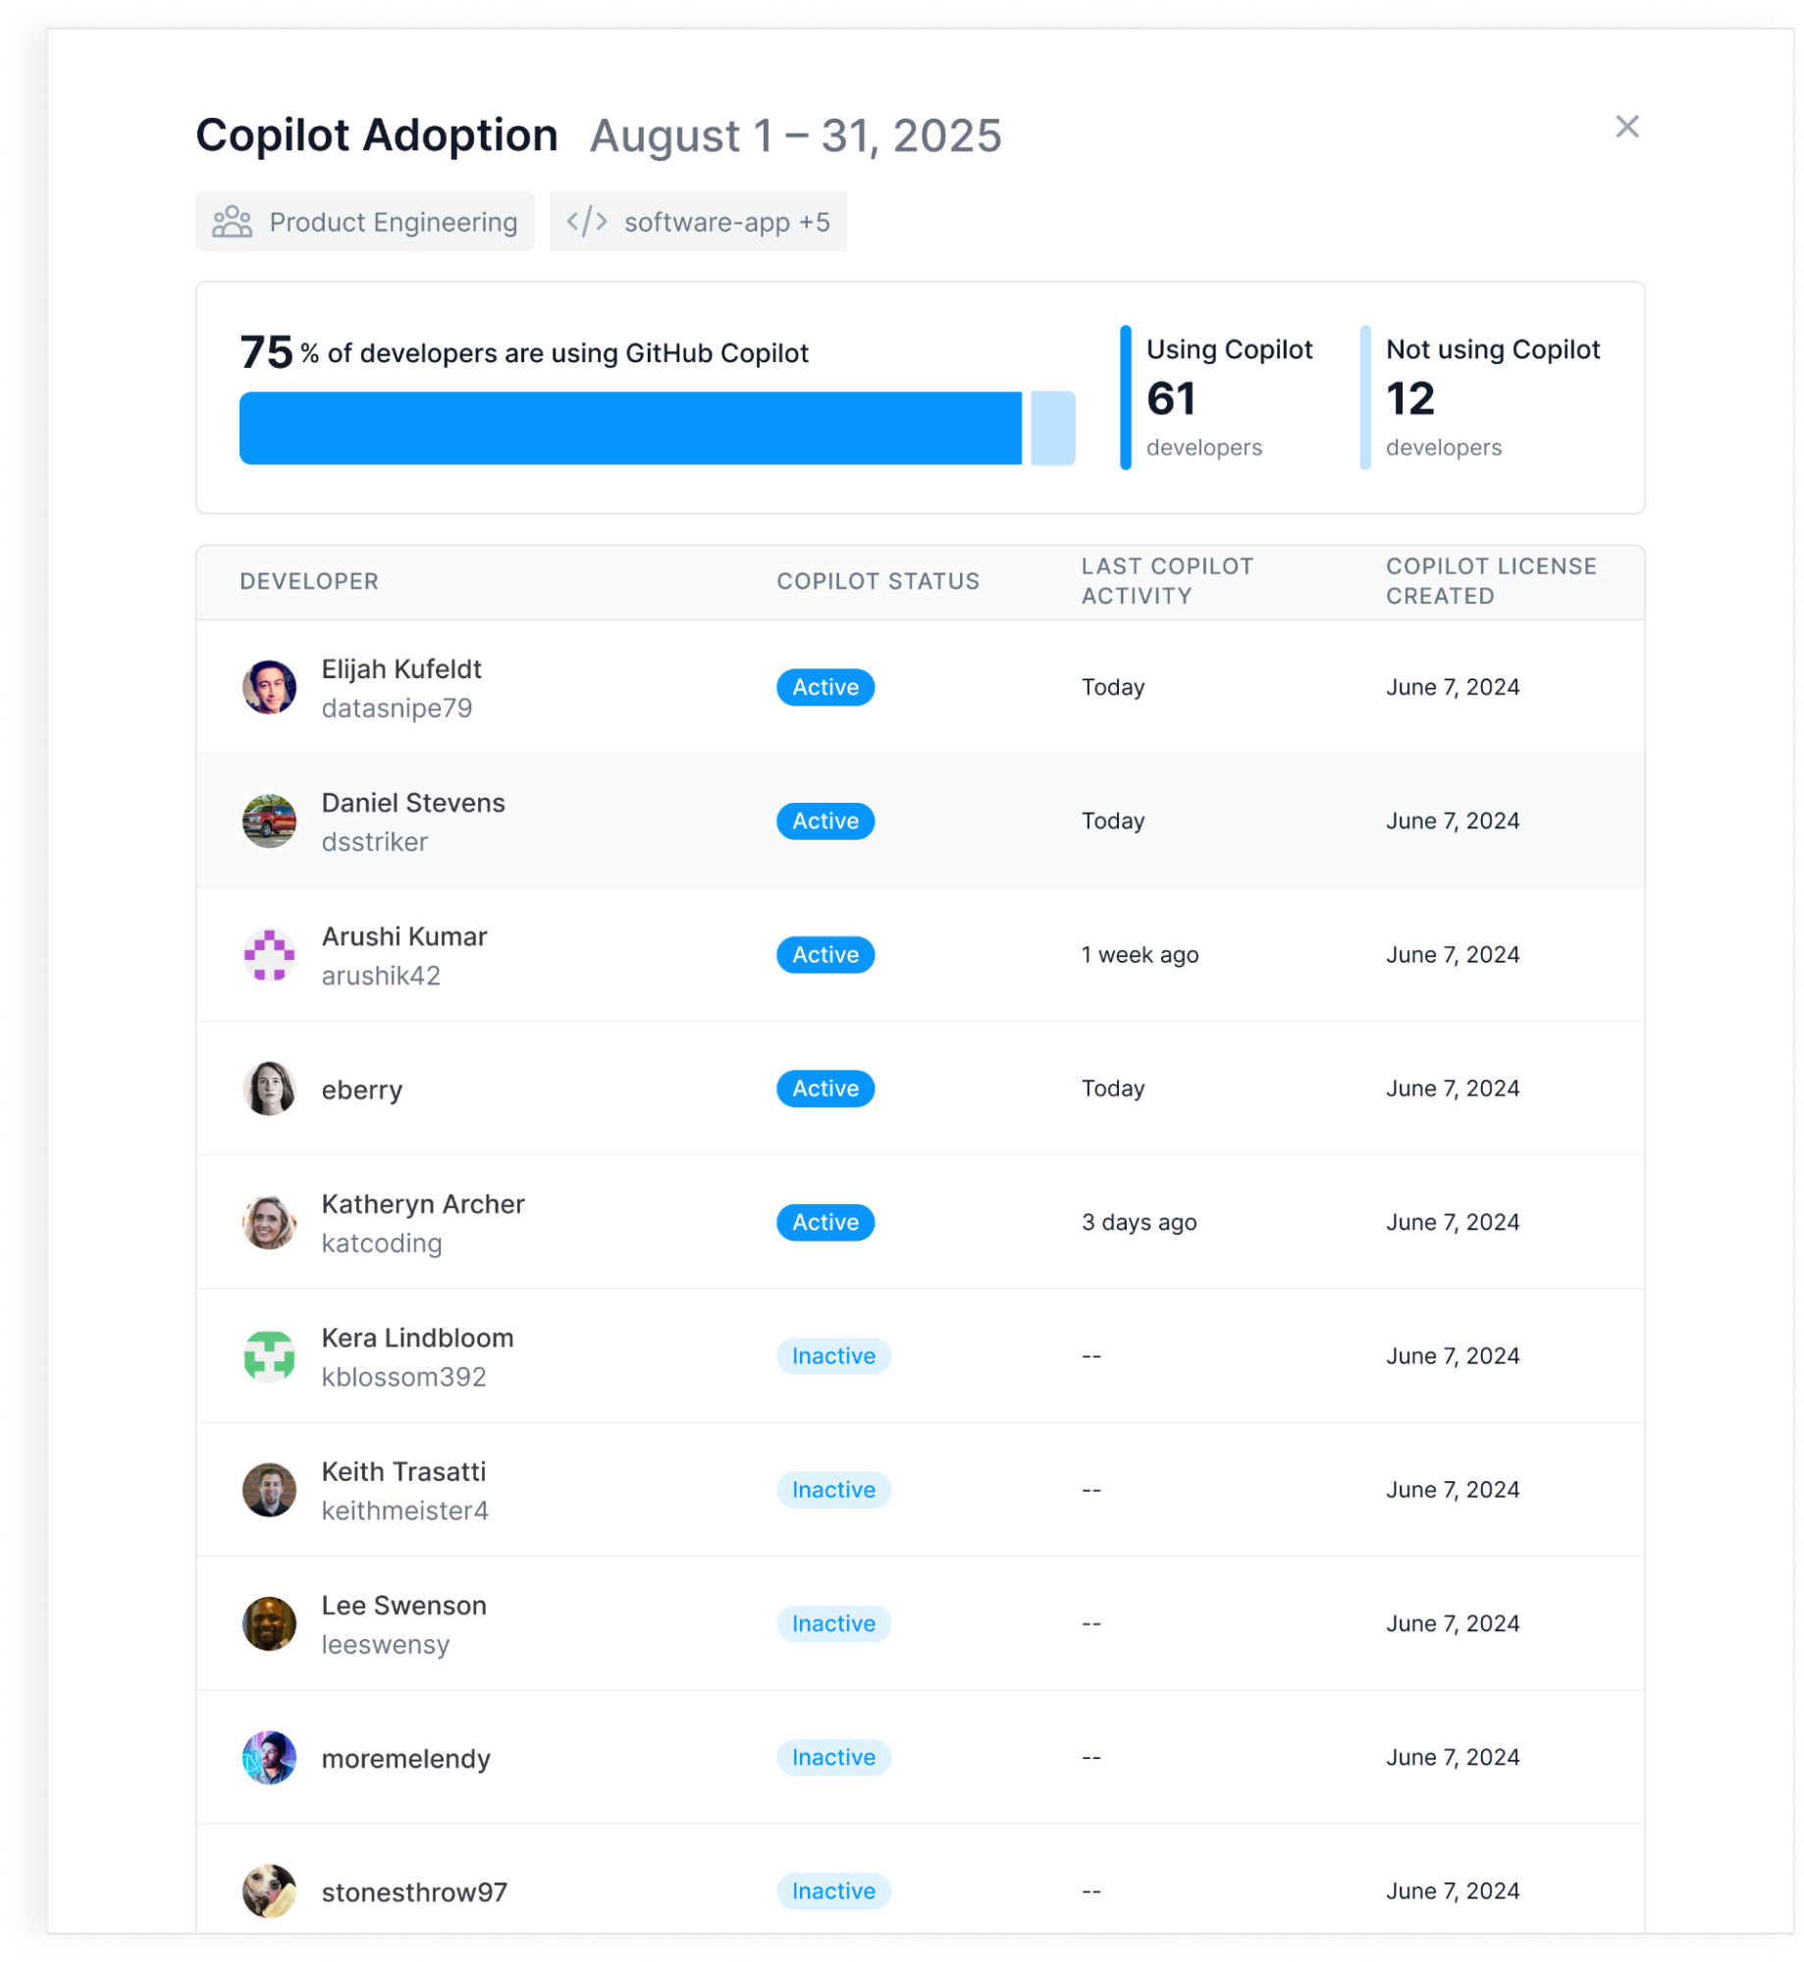1804x1962 pixels.
Task: Click Lee Swenson's profile picture
Action: click(x=268, y=1623)
